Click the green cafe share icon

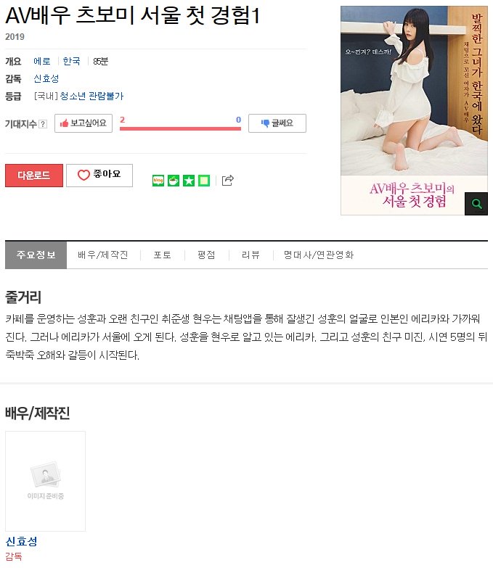point(174,181)
